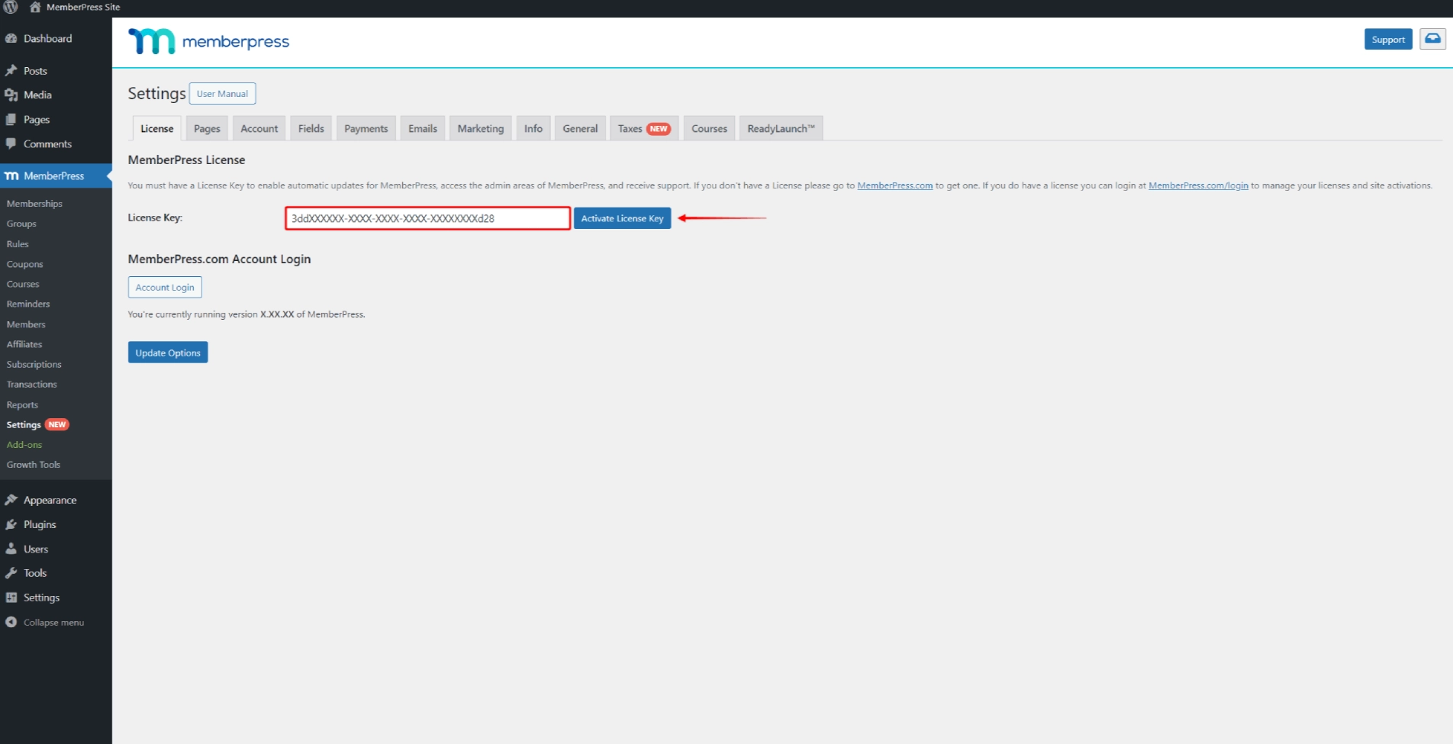The width and height of the screenshot is (1453, 744).
Task: Select the Emails tab
Action: click(x=423, y=128)
